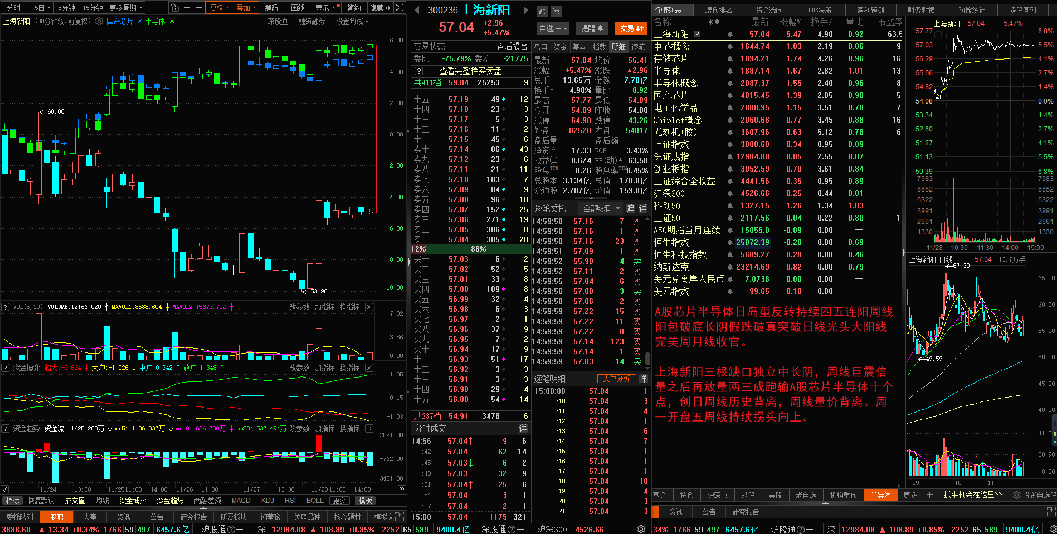
Task: Select the 财务数据 tab
Action: click(x=921, y=10)
